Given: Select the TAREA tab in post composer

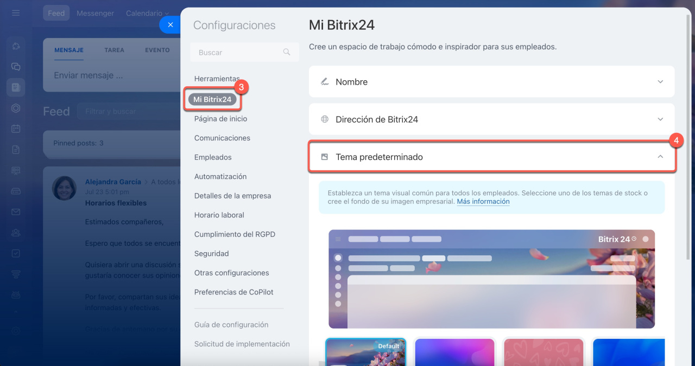Looking at the screenshot, I should pyautogui.click(x=114, y=50).
